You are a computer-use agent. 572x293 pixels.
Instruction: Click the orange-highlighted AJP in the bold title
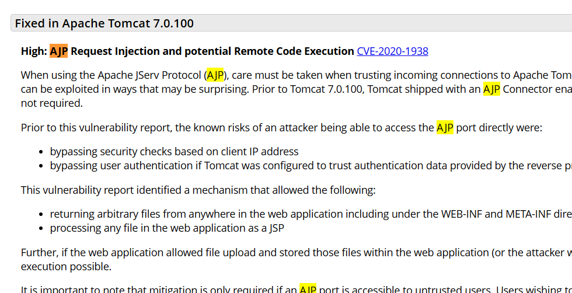click(x=59, y=51)
